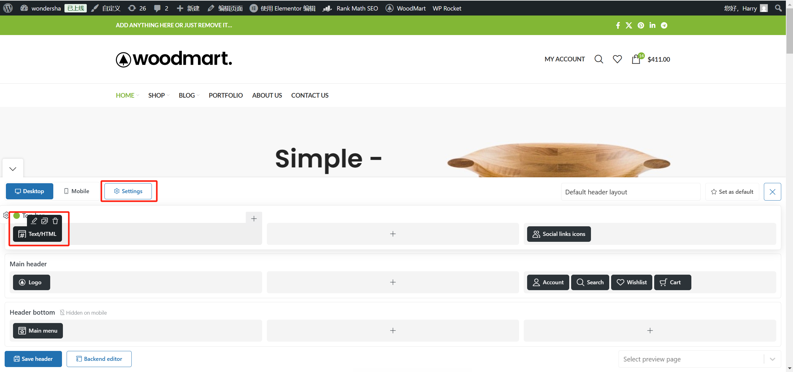Image resolution: width=793 pixels, height=372 pixels.
Task: Click the Save header button
Action: (33, 359)
